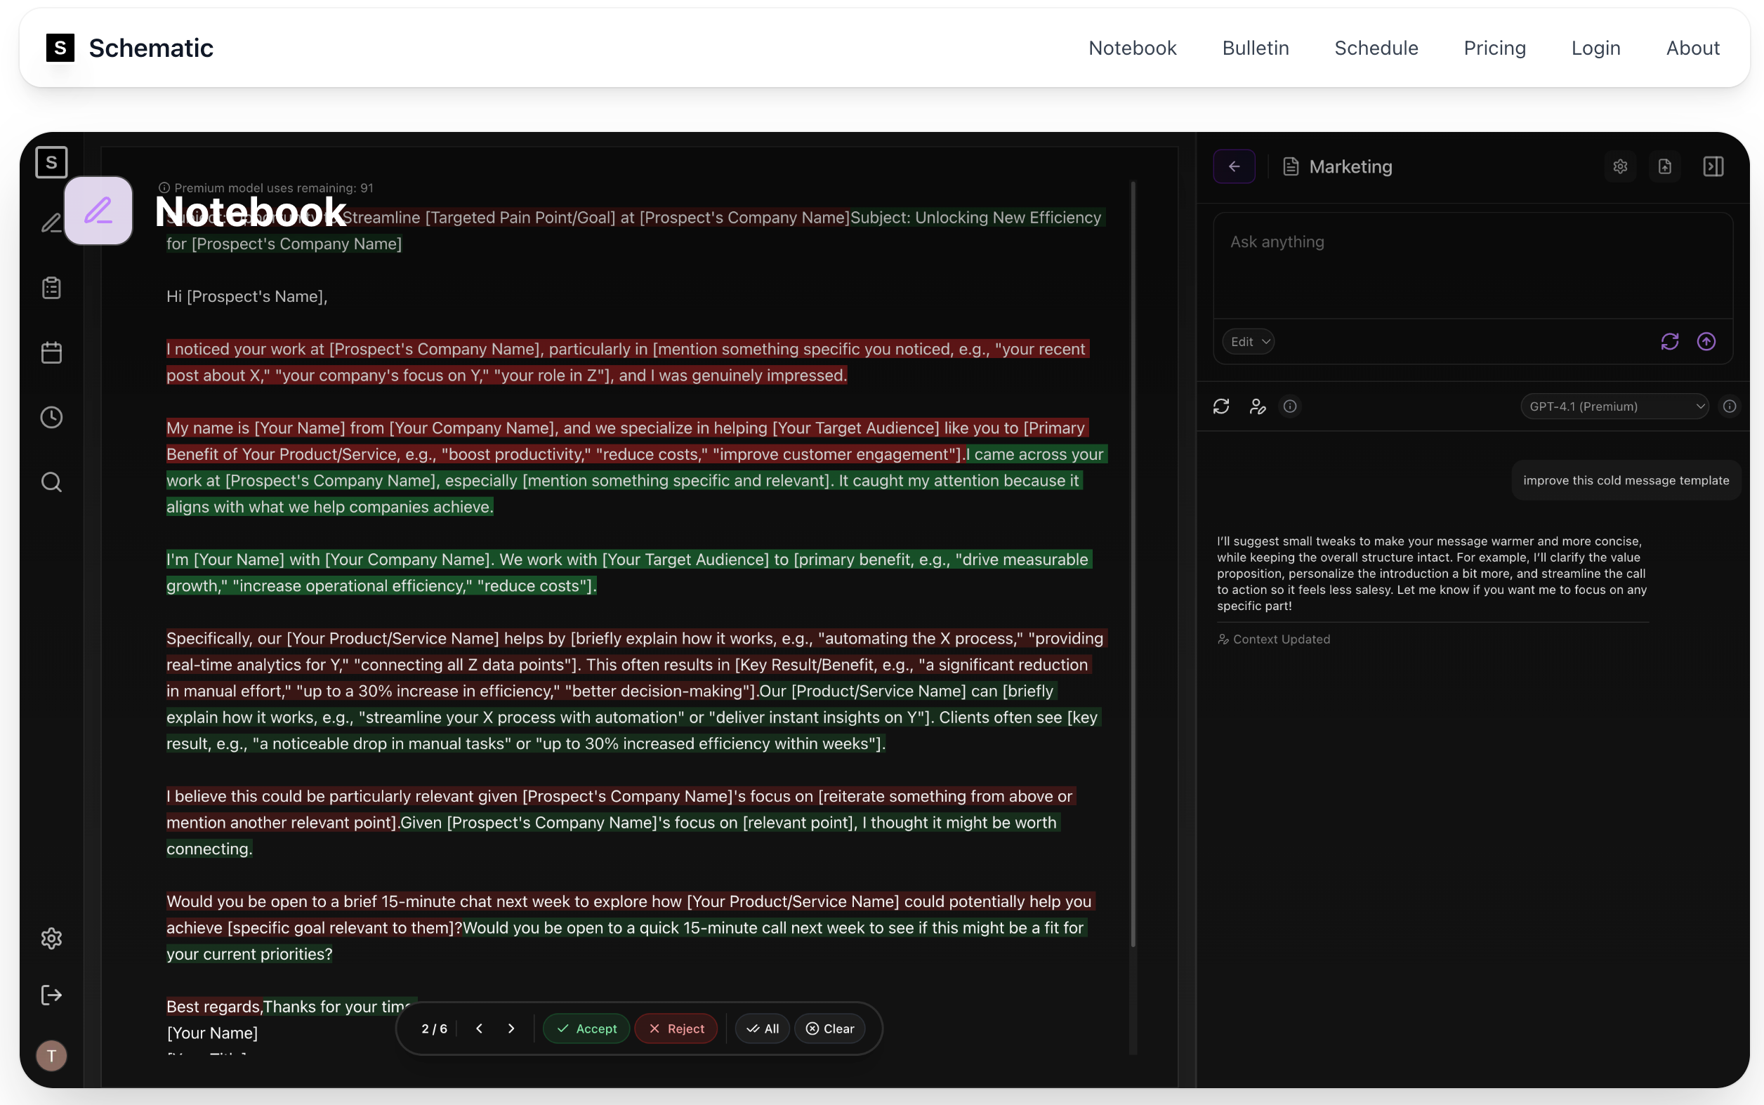Click the file export icon beside Marketing
This screenshot has width=1764, height=1105.
click(1664, 166)
